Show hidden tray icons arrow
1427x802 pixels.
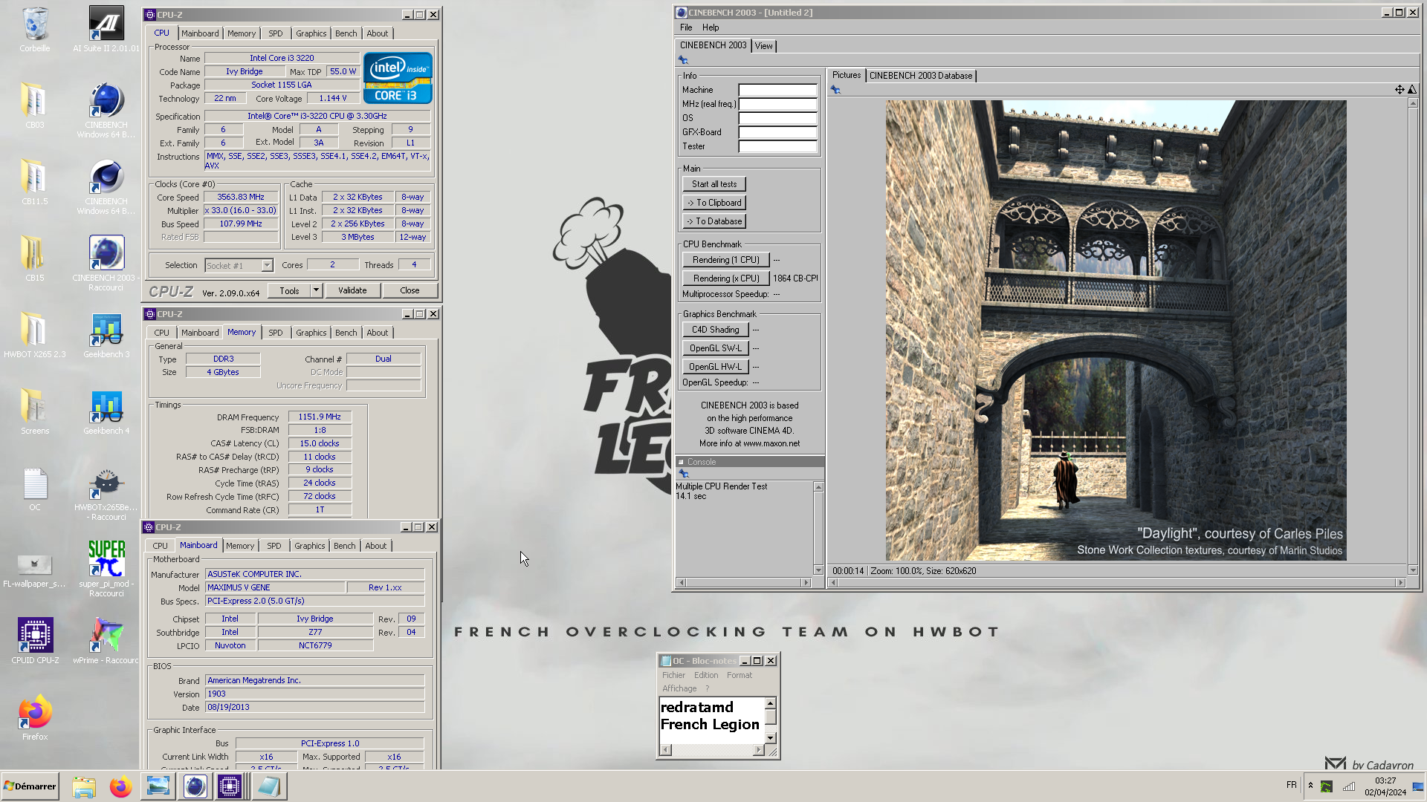(1310, 786)
